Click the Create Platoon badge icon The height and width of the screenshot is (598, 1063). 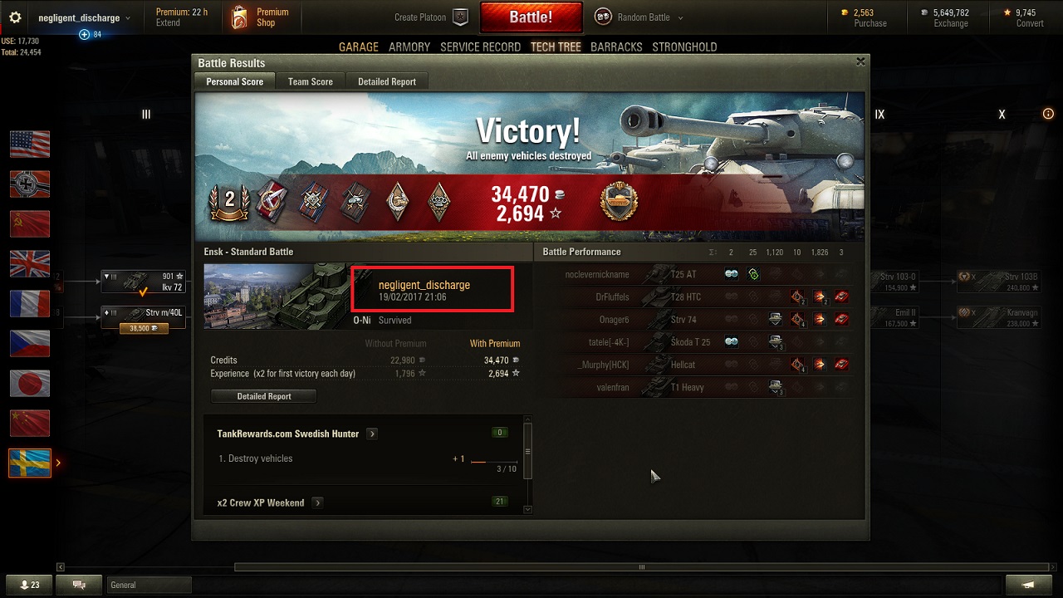click(x=462, y=17)
